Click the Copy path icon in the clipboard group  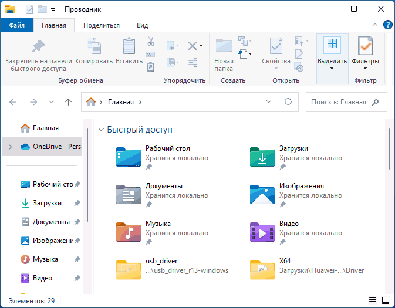(x=151, y=54)
